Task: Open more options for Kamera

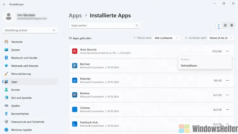Action: [228, 95]
